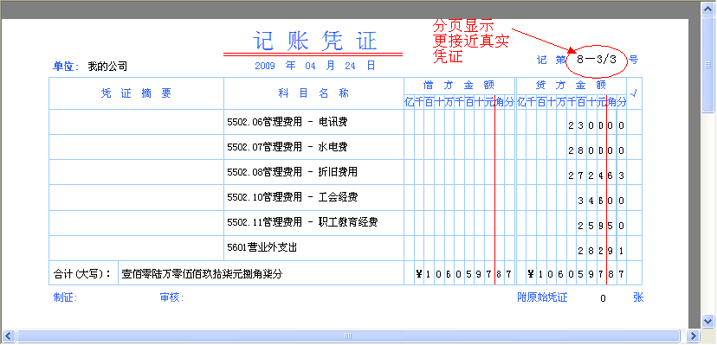
Task: Click the vertical scrollbar thumb
Action: [x=708, y=64]
